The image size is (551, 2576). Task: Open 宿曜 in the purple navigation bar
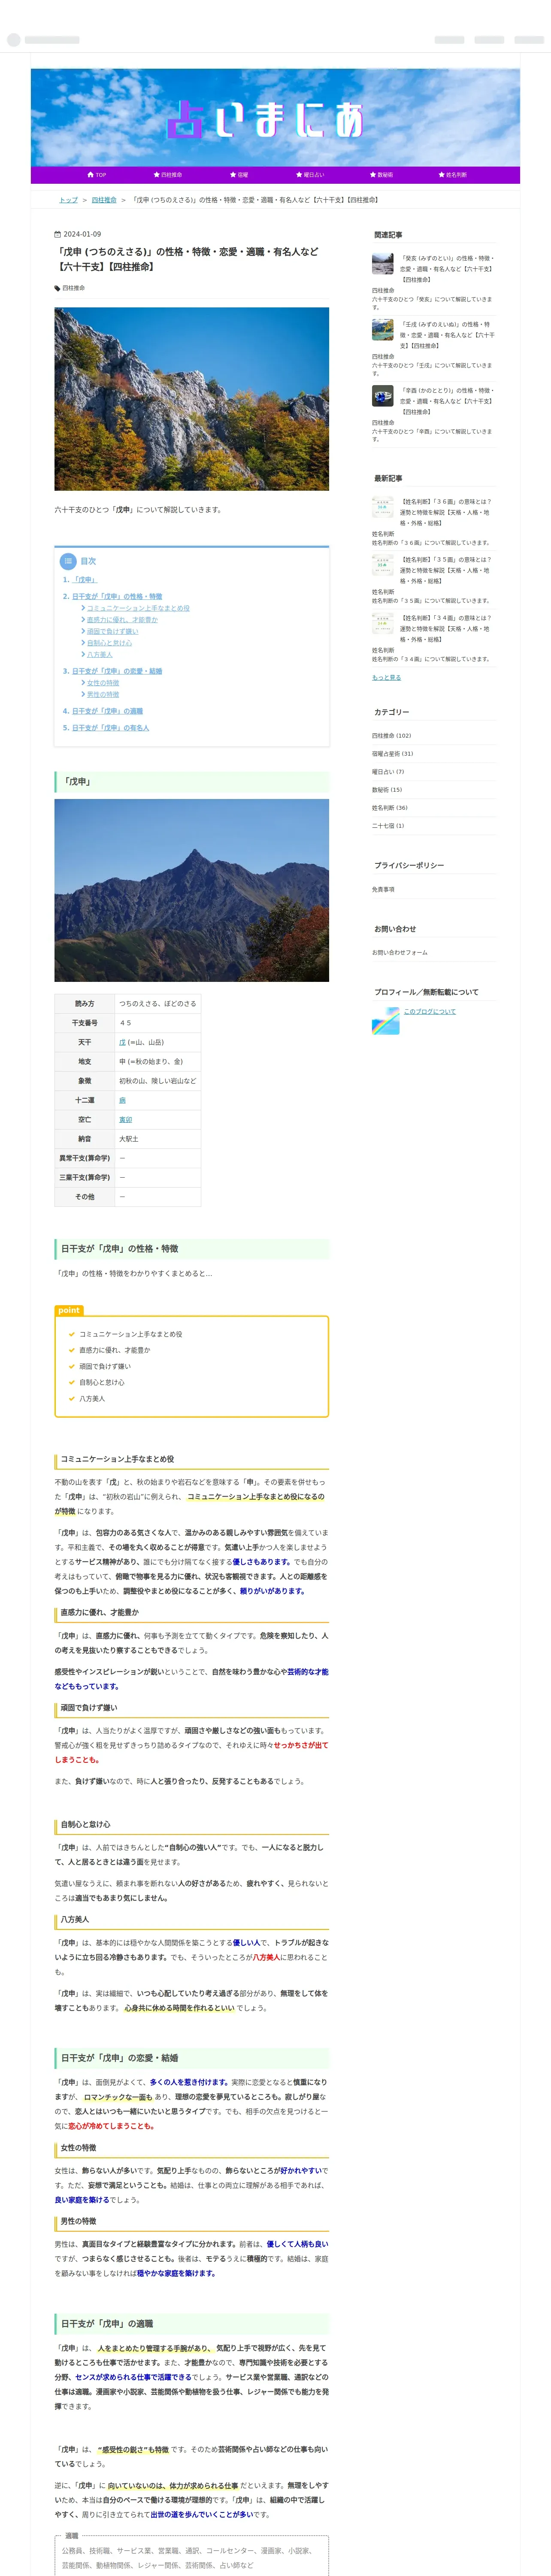click(x=239, y=175)
